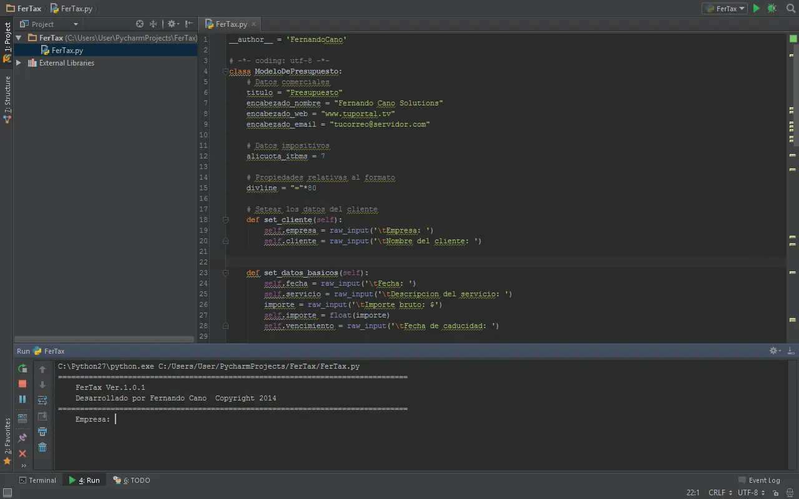799x499 pixels.
Task: Close the Run tab with red X
Action: (22, 453)
